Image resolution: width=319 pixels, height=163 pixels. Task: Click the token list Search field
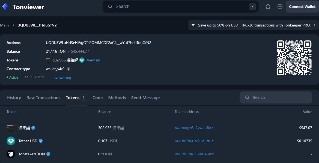click(x=276, y=97)
